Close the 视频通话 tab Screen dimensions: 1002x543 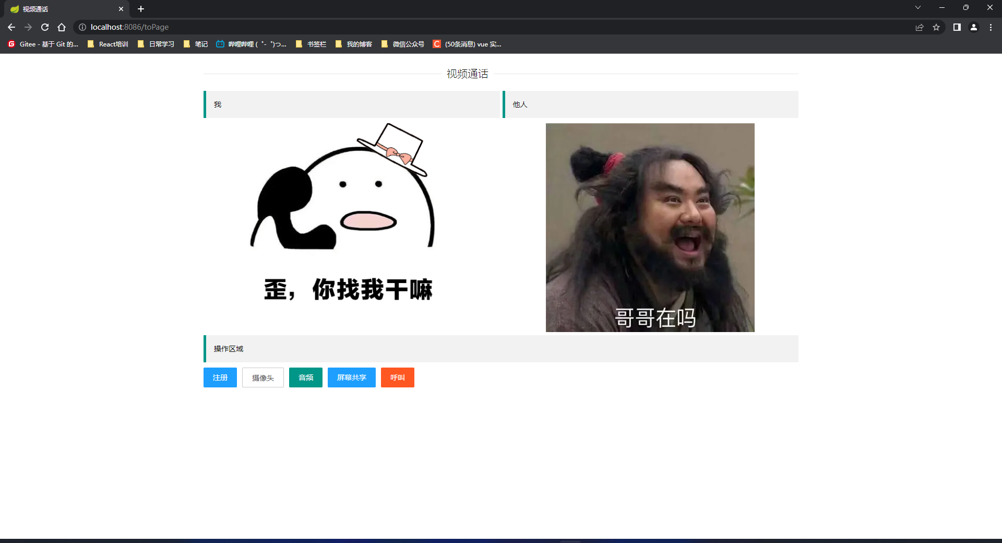coord(121,9)
